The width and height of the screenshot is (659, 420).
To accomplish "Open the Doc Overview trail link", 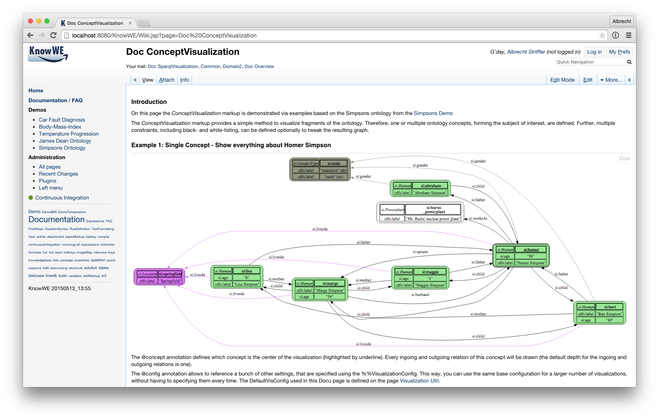I will pyautogui.click(x=259, y=66).
